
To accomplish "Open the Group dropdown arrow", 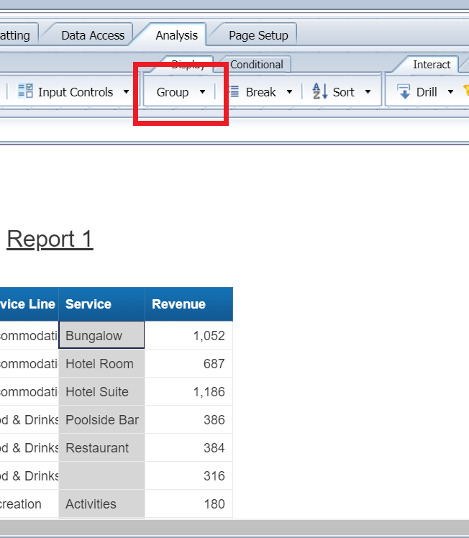I will [202, 92].
